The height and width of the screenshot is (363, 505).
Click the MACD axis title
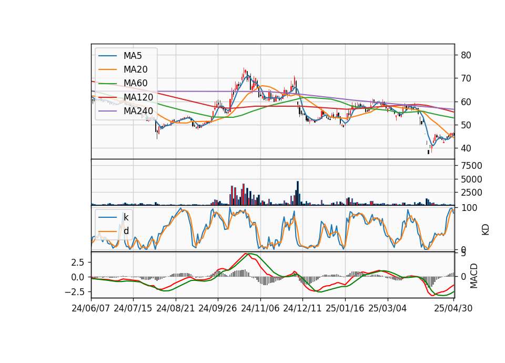click(474, 276)
